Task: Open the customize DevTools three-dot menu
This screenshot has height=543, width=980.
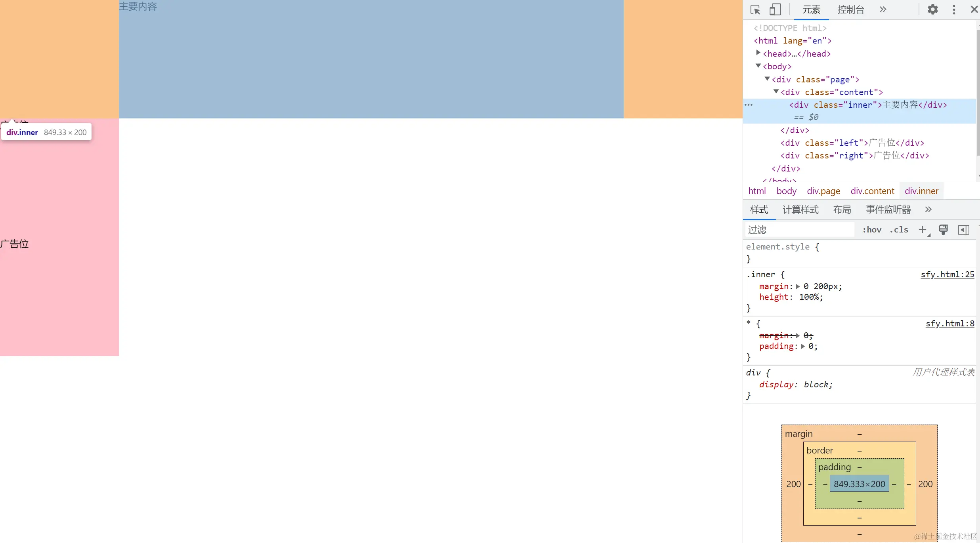Action: point(953,9)
